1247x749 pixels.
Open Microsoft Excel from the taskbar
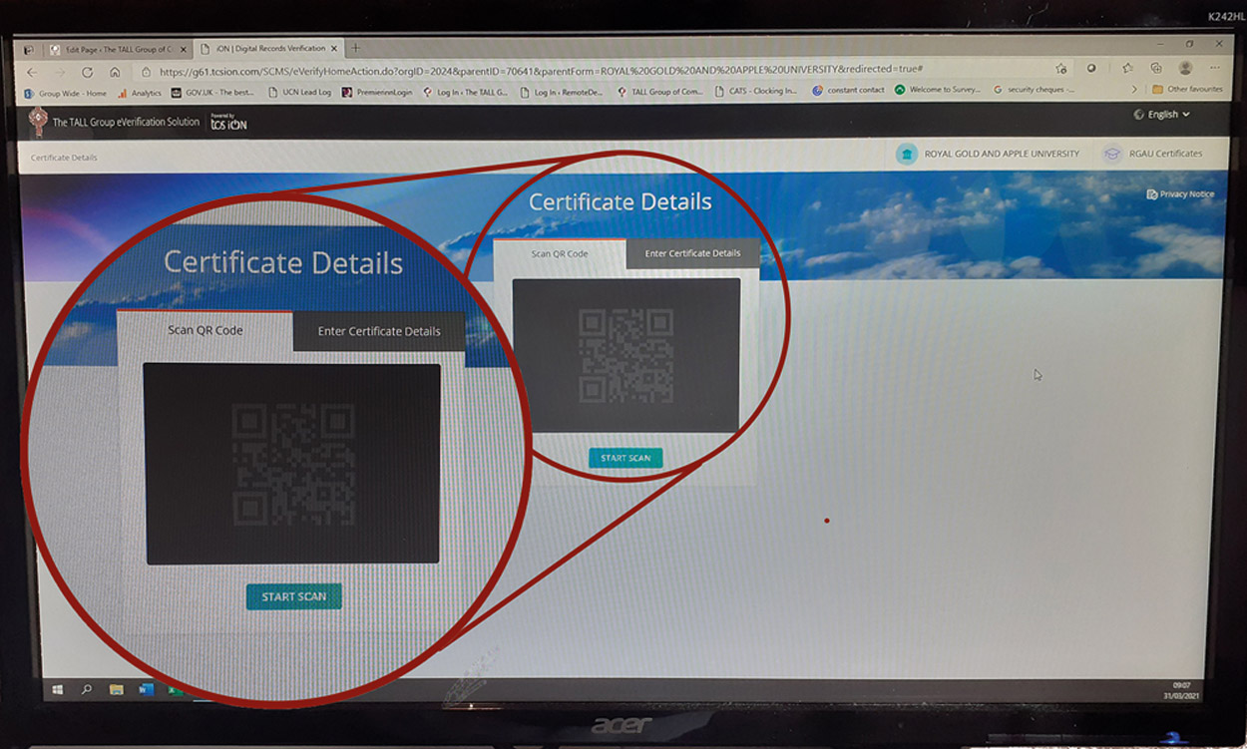[x=174, y=689]
